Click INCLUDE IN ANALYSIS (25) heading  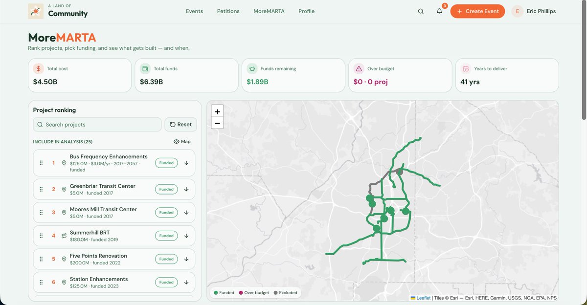(x=63, y=142)
